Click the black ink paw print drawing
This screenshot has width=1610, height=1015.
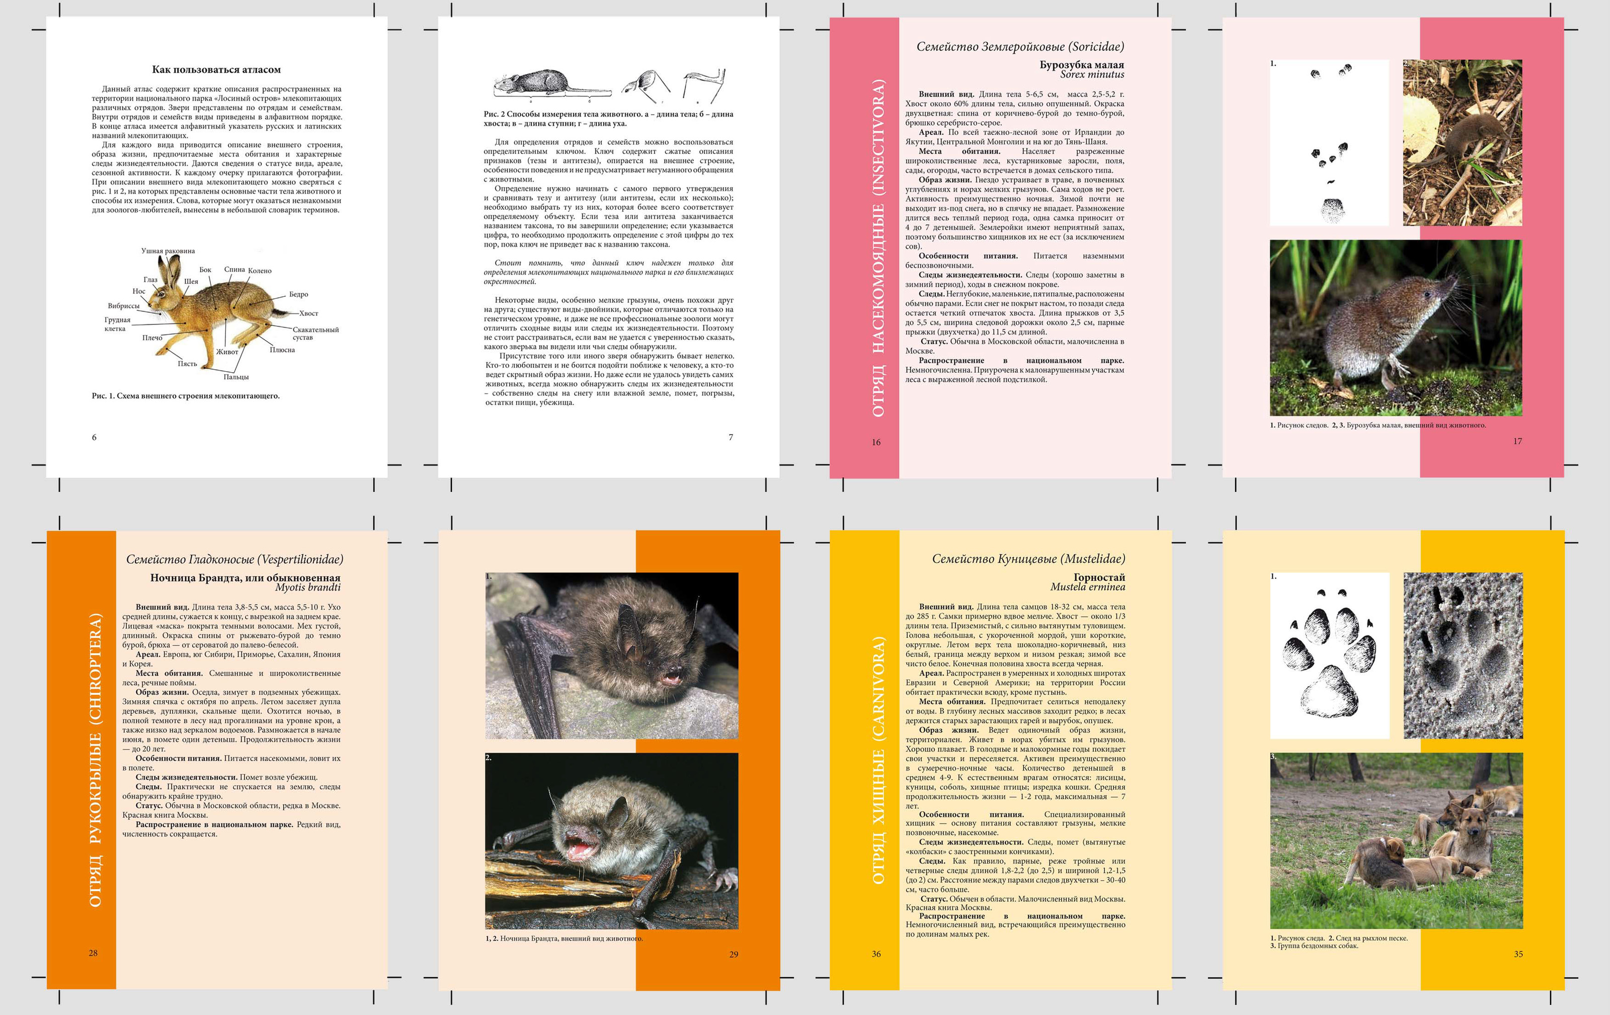click(1329, 655)
